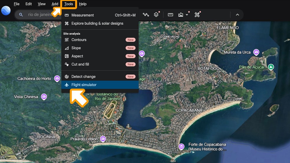Viewport: 290px width, 163px height.
Task: Click the Tools menu
Action: point(68,4)
